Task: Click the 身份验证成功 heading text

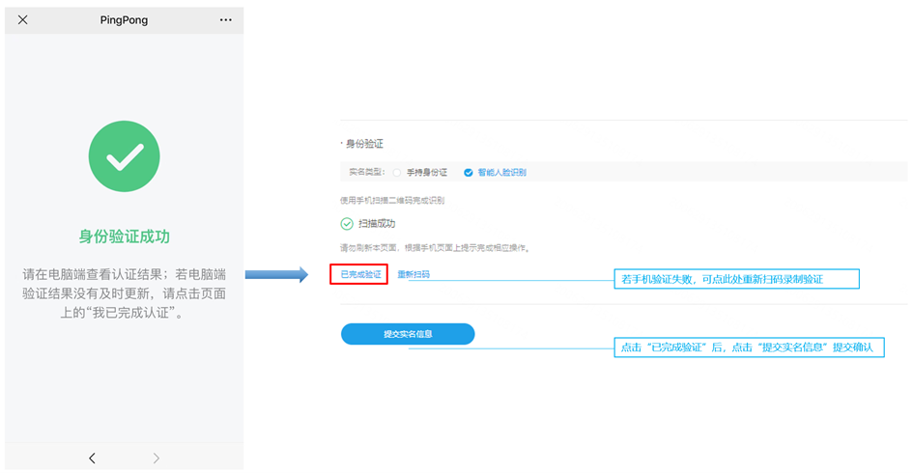Action: pyautogui.click(x=124, y=236)
